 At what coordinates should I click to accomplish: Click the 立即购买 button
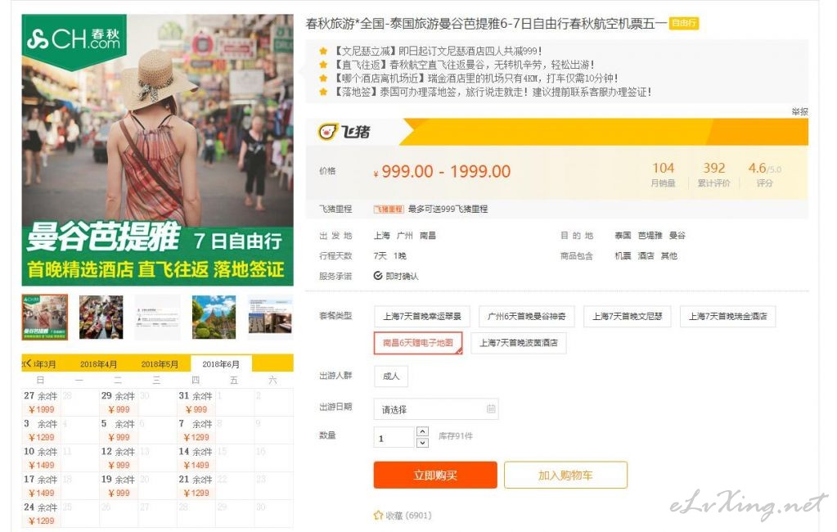coord(435,475)
